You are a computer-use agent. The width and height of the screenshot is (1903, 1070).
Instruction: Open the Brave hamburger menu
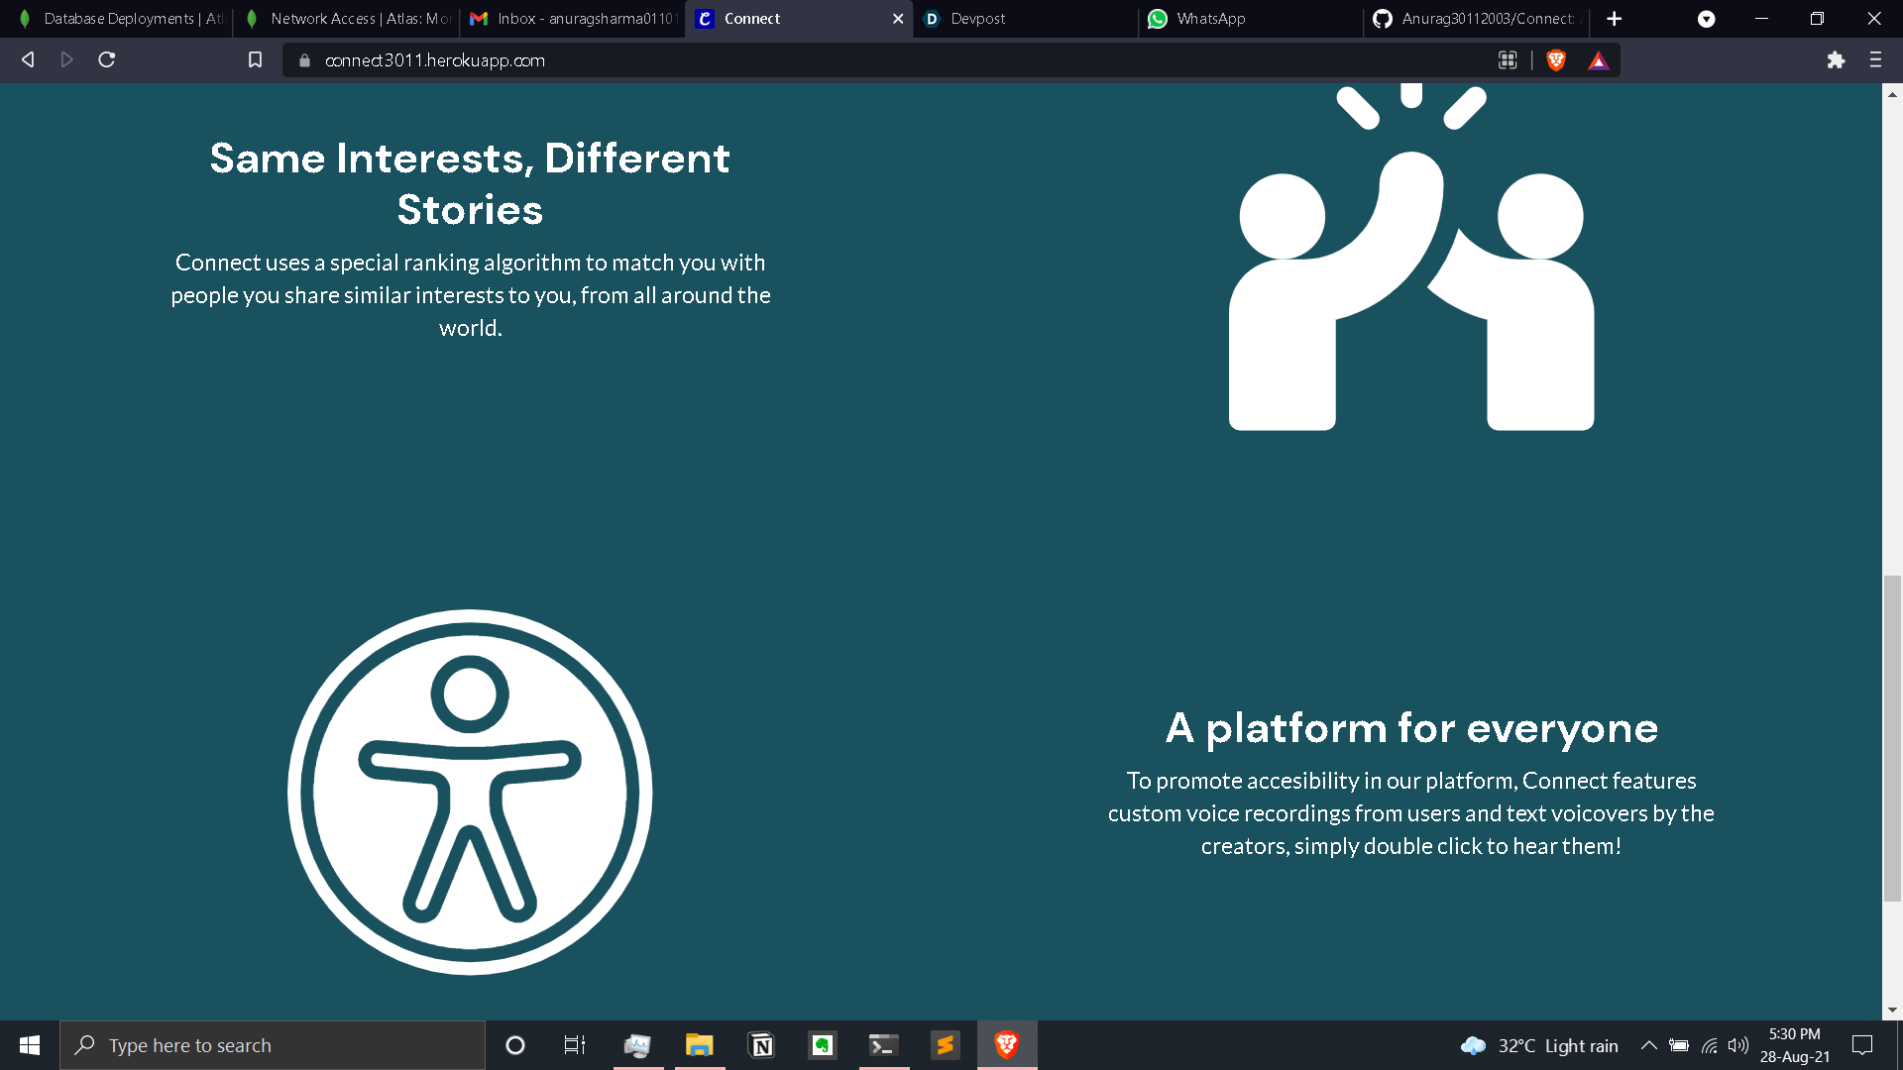1875,60
